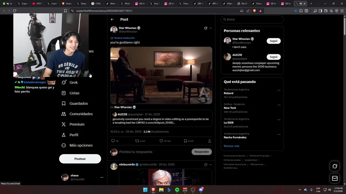
Task: Open volume control in system tray
Action: coord(329,190)
